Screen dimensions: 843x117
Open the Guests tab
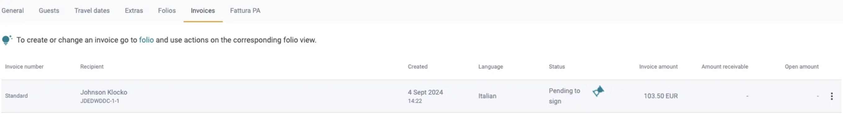49,11
